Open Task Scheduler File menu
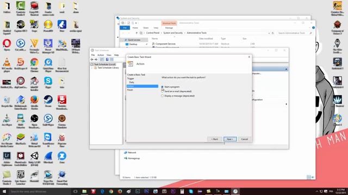 (x=93, y=55)
